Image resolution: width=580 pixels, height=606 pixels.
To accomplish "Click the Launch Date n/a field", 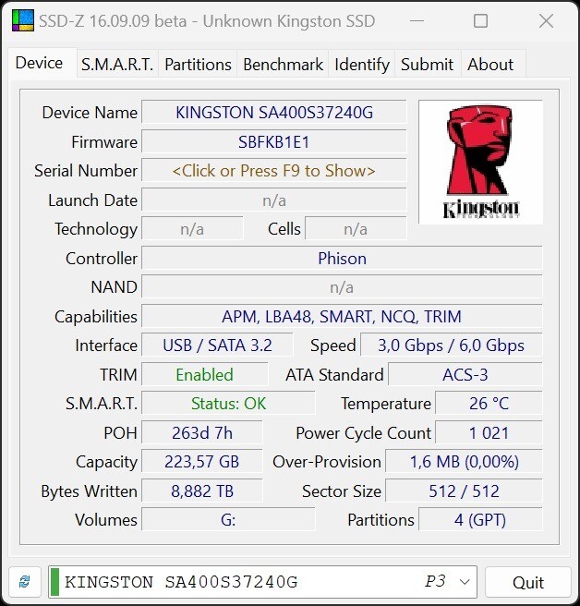I will click(274, 200).
